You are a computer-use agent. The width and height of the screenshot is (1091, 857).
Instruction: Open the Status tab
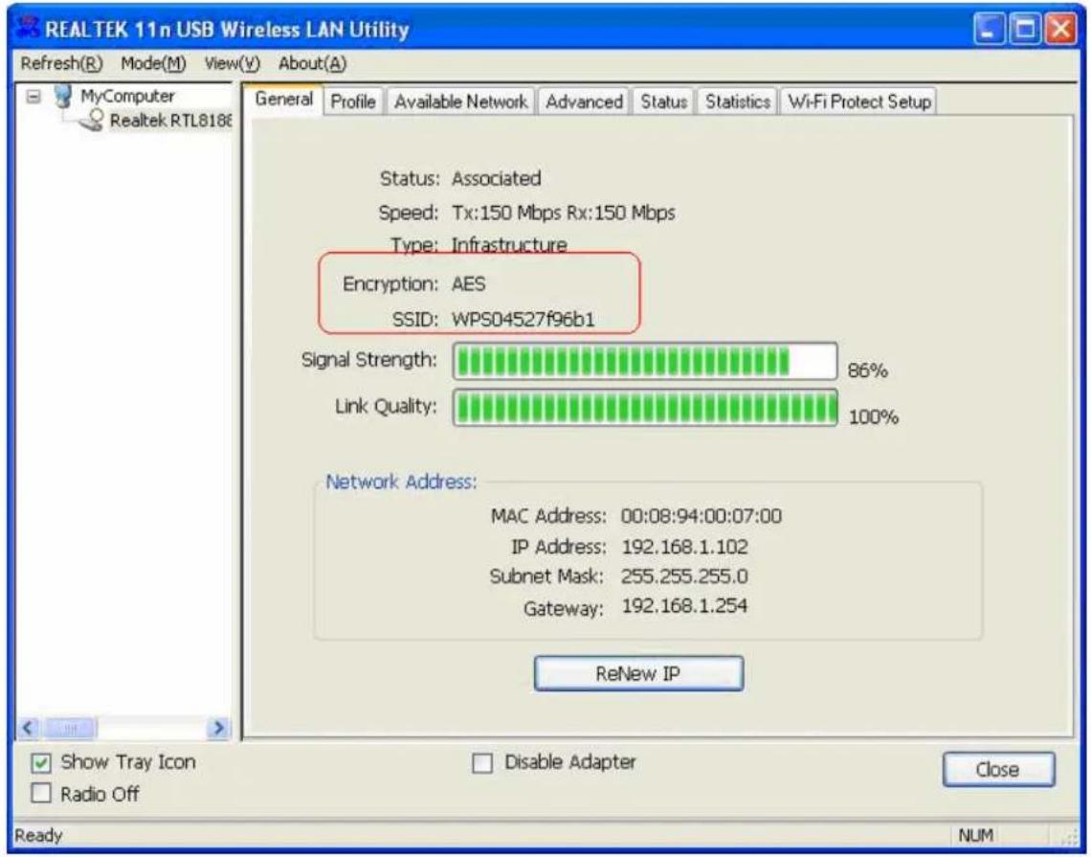[664, 101]
